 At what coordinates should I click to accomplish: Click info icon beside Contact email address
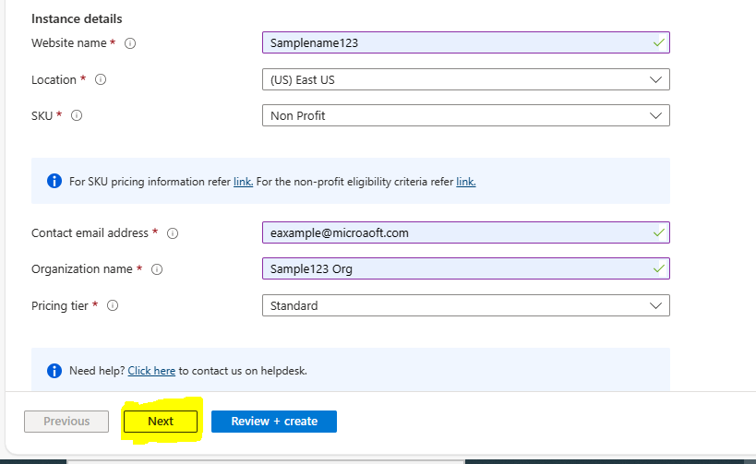point(172,233)
